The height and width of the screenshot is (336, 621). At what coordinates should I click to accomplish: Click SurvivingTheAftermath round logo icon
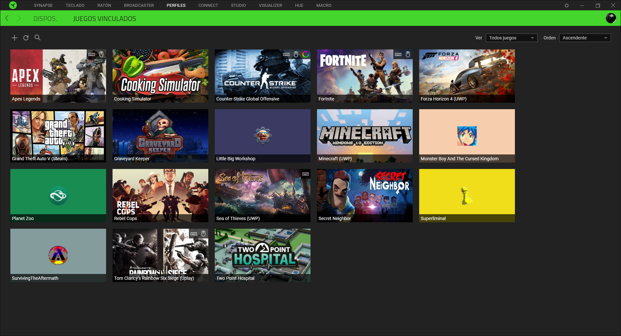[58, 255]
